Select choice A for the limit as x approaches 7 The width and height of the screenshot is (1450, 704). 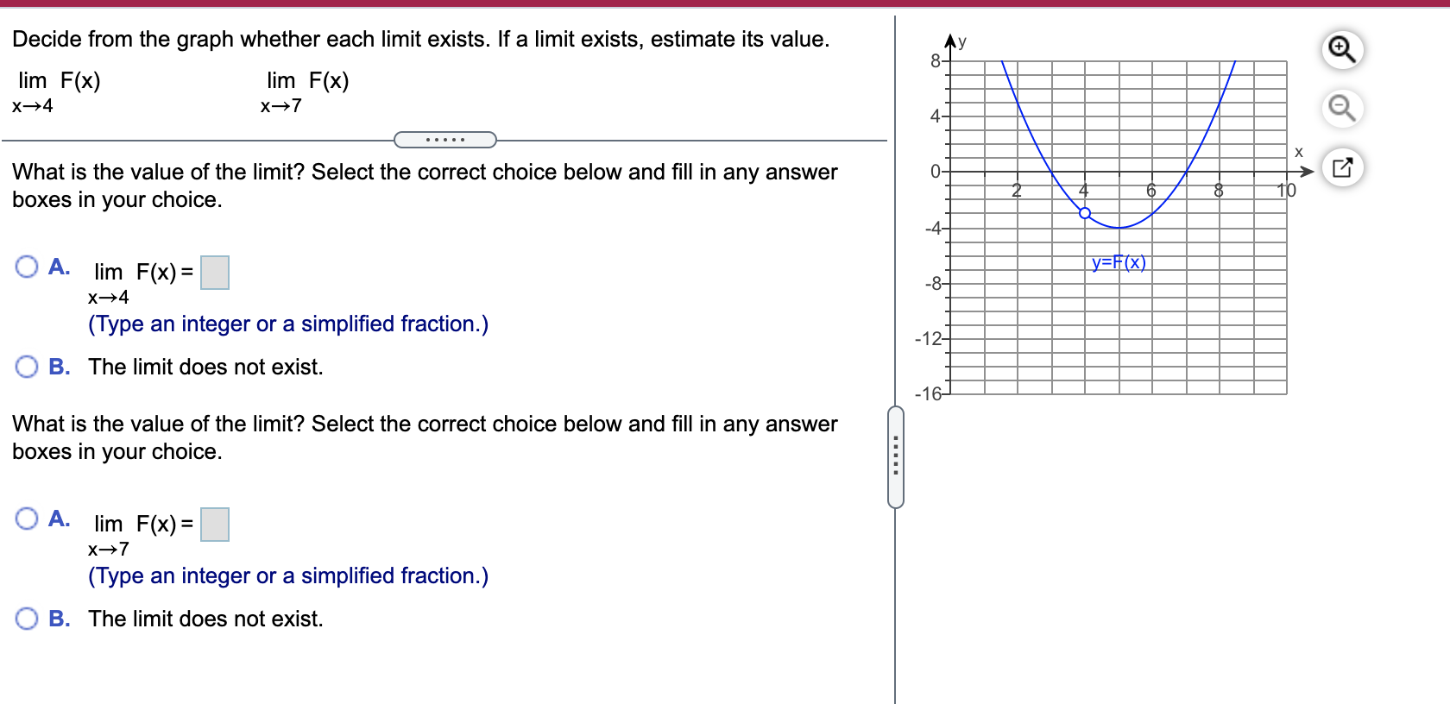(28, 519)
